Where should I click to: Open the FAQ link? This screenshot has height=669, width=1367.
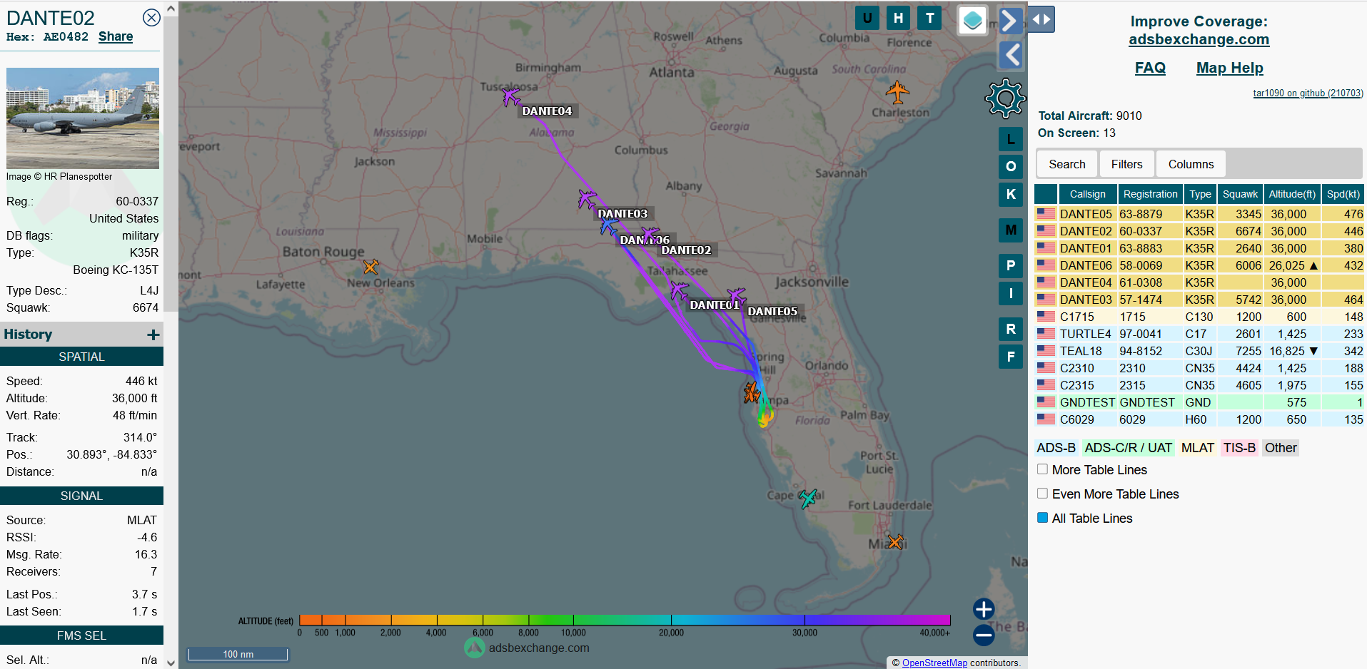1150,68
